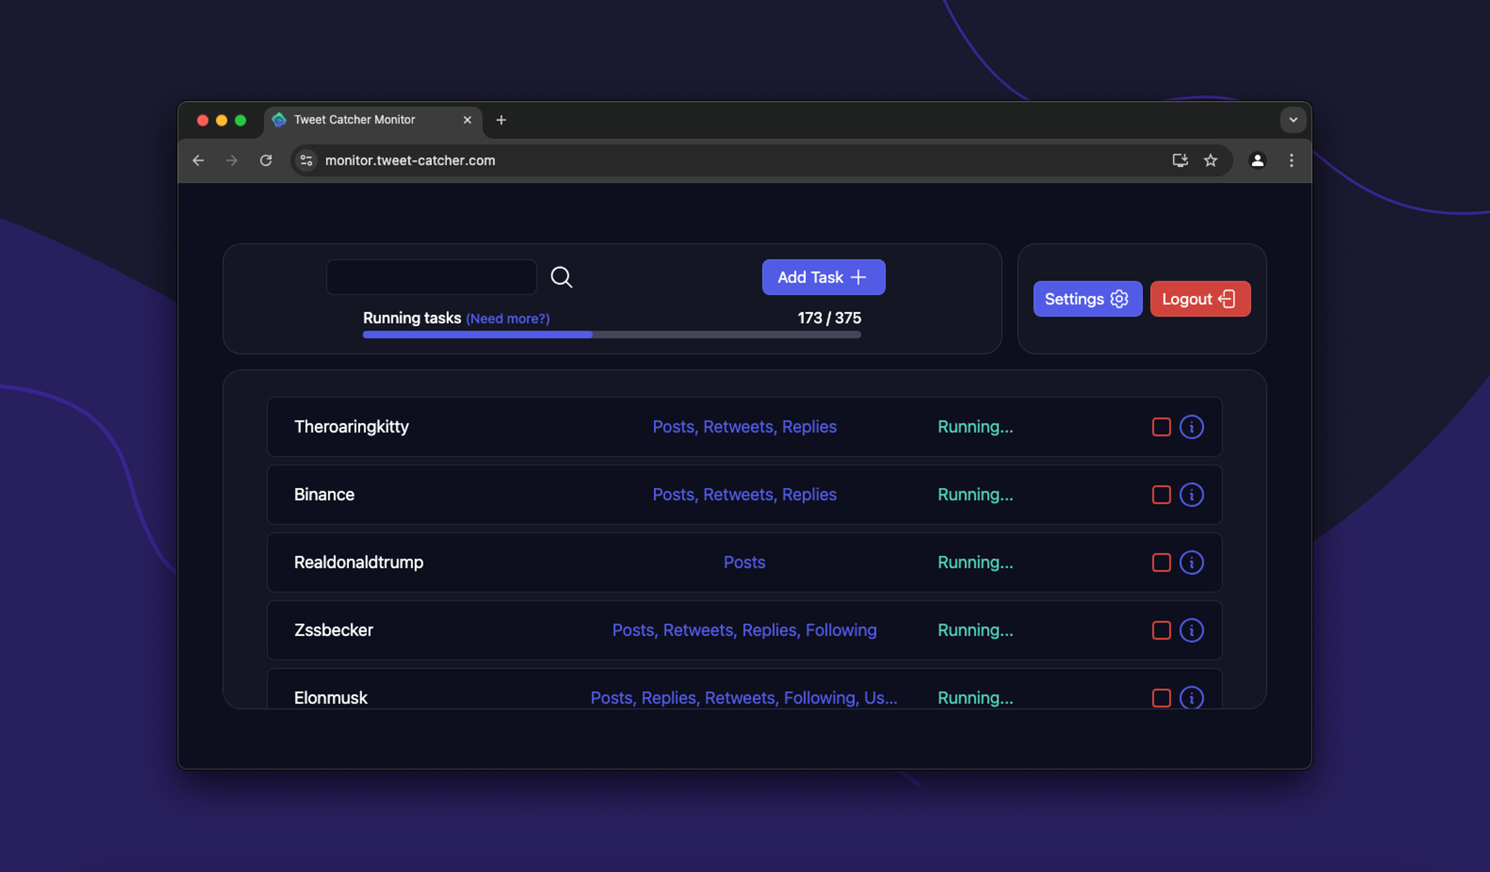Click the Running status of Elonmusk
This screenshot has width=1490, height=872.
(975, 698)
